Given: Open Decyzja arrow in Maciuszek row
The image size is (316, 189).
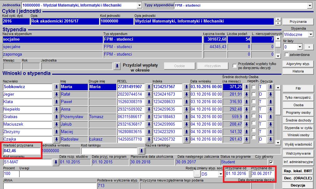Looking at the screenshot, I should pos(270,124).
